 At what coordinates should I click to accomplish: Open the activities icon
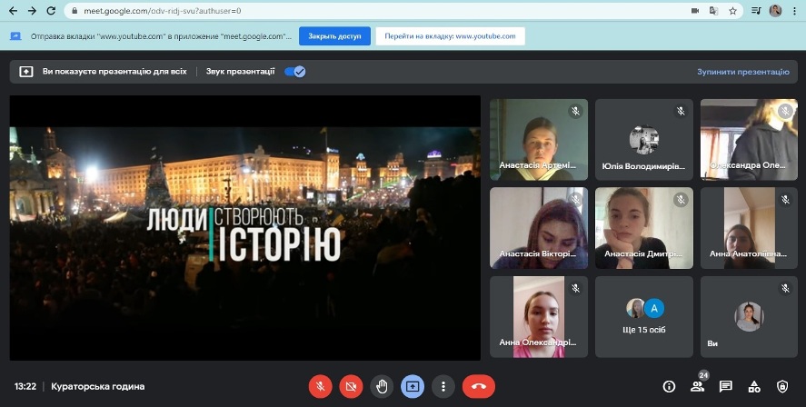pos(754,386)
